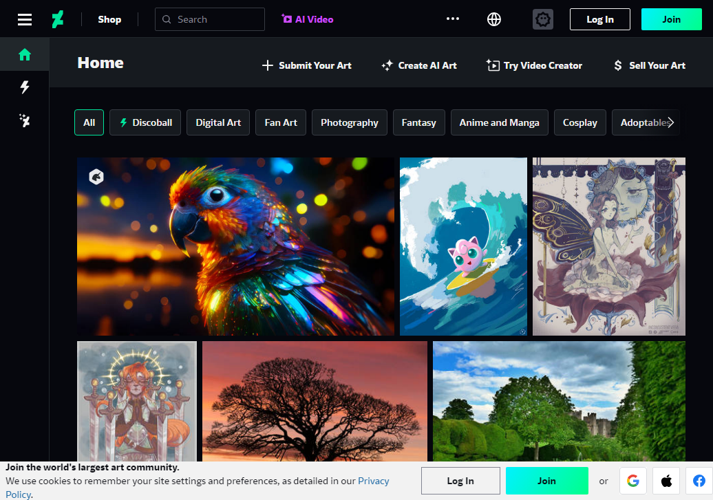
Task: Open the three-dot more options menu
Action: [x=452, y=19]
